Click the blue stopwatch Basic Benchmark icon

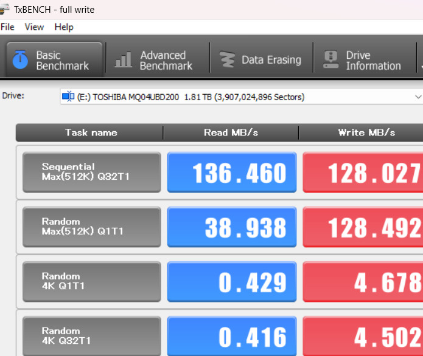tap(20, 60)
